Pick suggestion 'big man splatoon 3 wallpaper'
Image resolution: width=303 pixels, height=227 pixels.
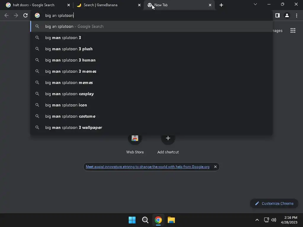pyautogui.click(x=151, y=127)
